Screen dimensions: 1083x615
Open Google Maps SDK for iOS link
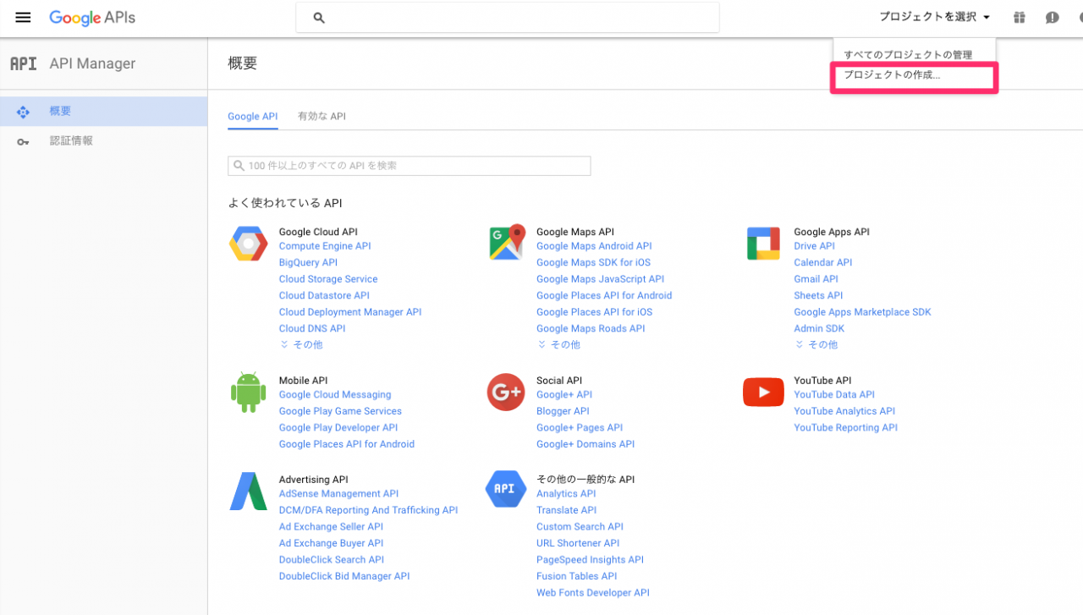coord(593,262)
